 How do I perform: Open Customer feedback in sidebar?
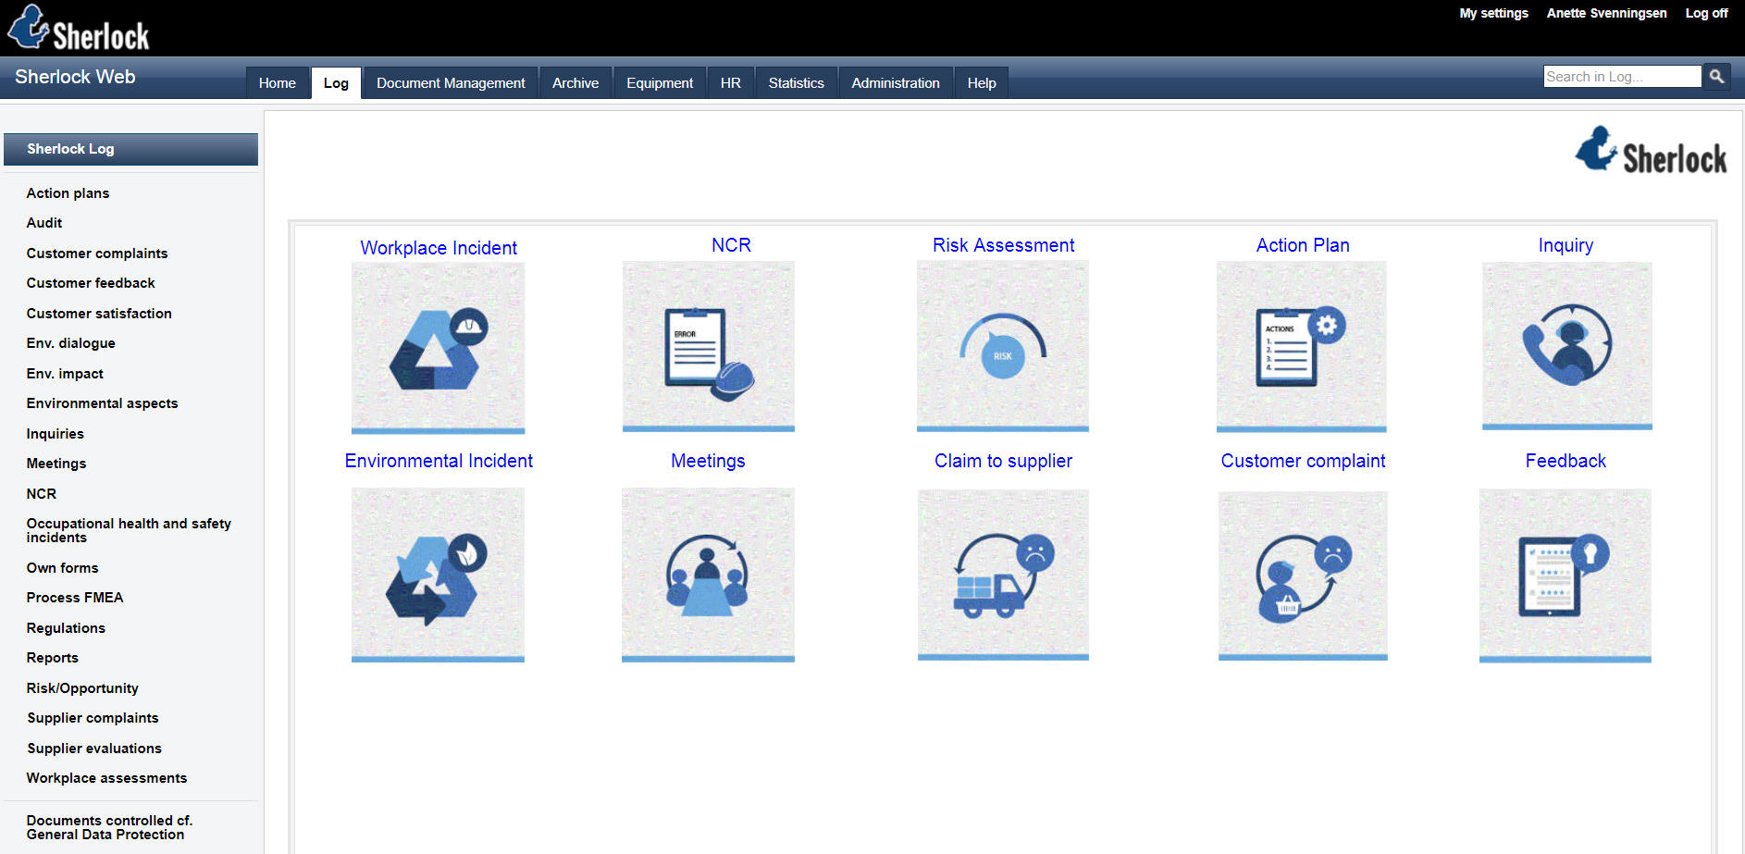pyautogui.click(x=91, y=283)
